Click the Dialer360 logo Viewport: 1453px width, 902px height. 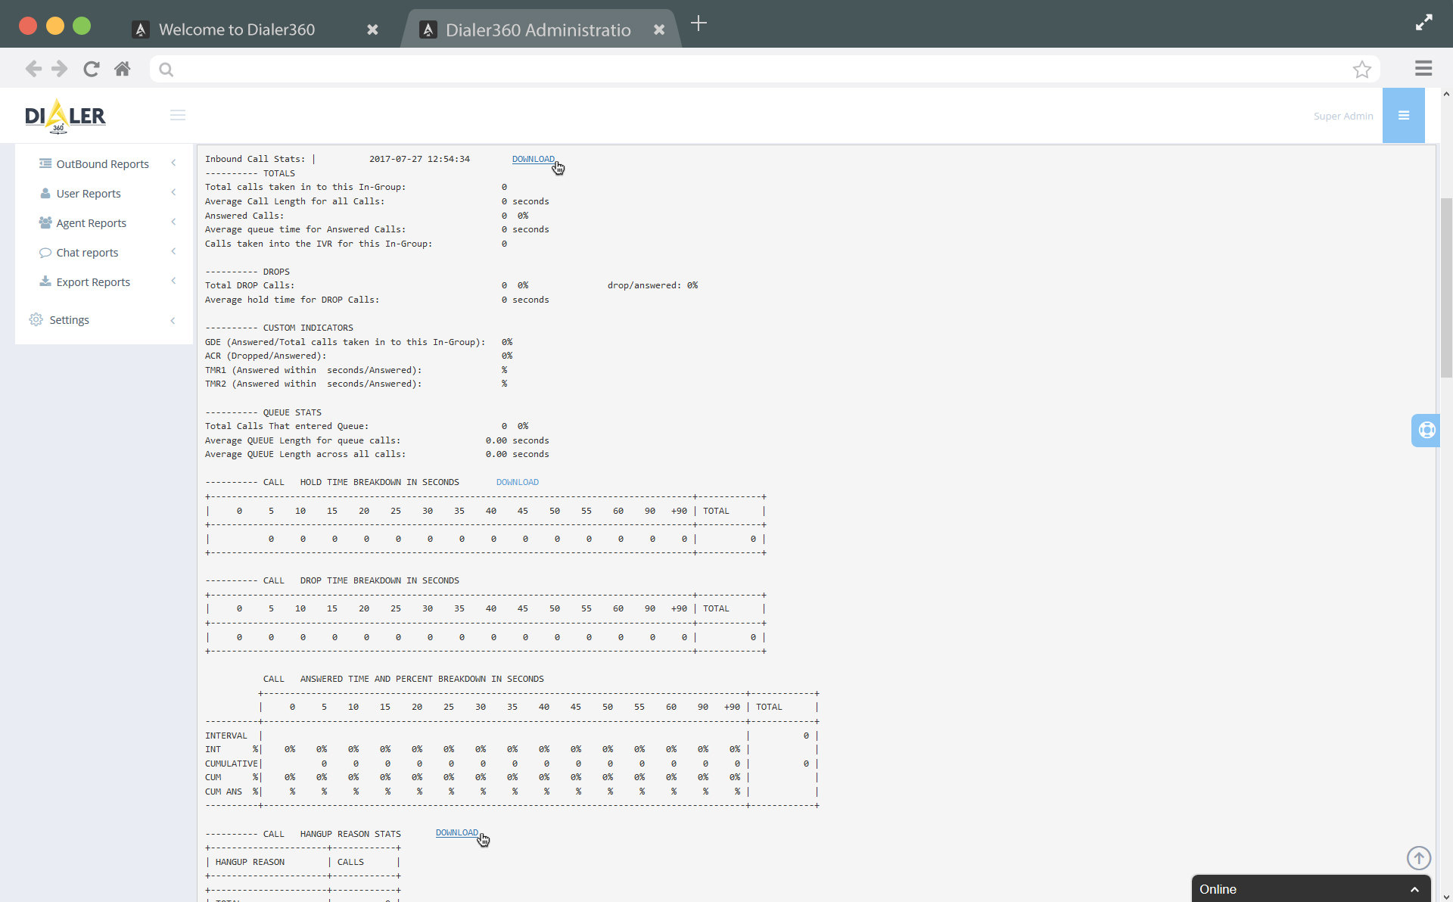(x=65, y=115)
